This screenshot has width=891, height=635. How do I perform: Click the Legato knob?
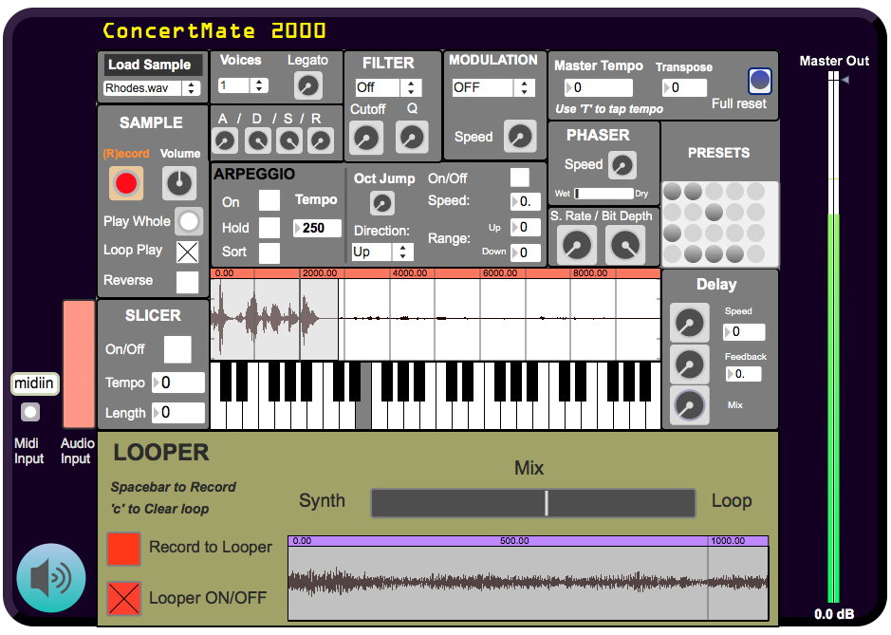307,86
